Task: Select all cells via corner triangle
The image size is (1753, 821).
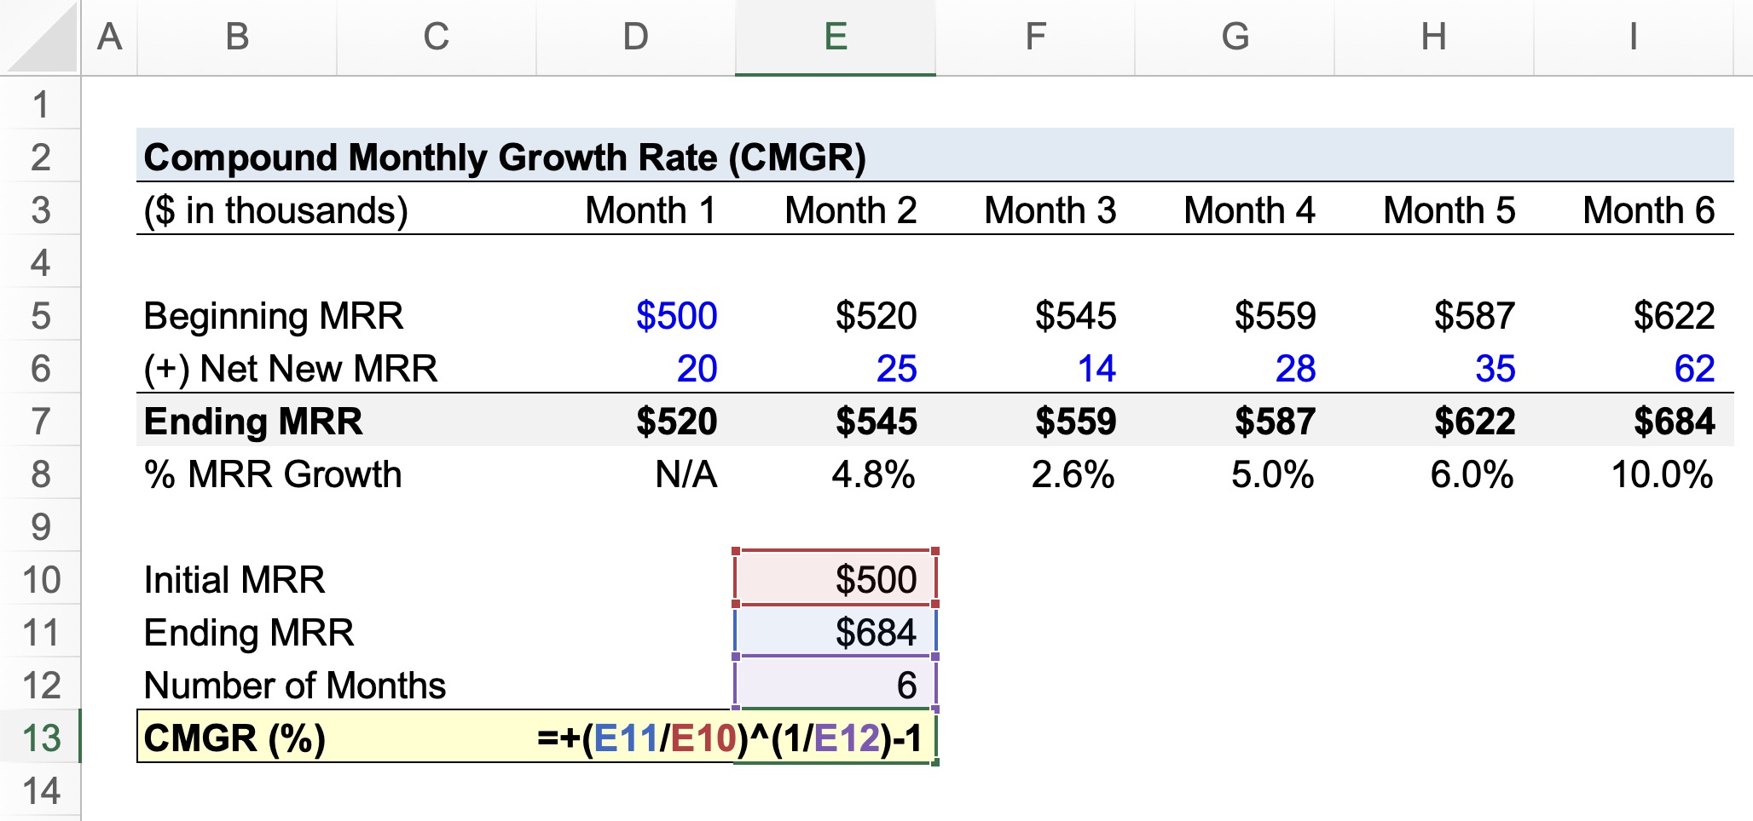Action: (41, 37)
